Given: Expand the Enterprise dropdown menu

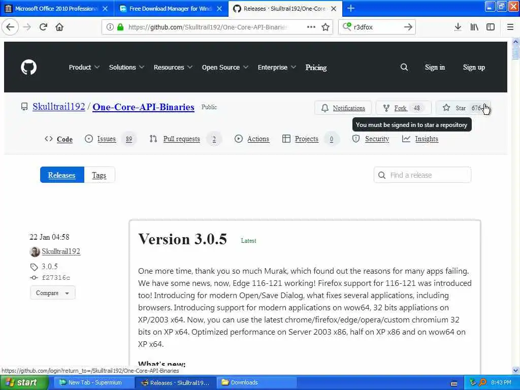Looking at the screenshot, I should pos(277,68).
